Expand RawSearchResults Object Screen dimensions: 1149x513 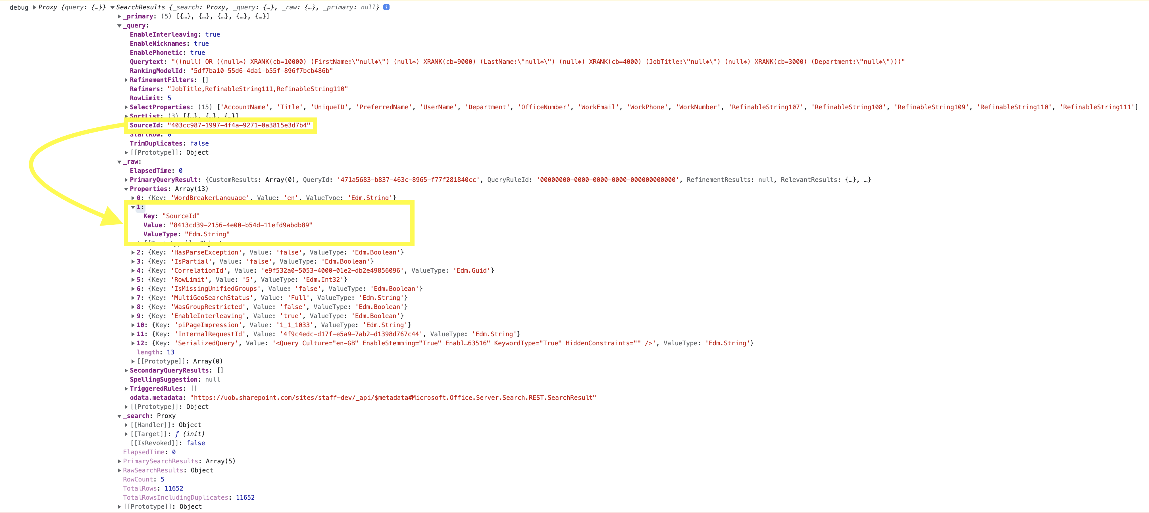(120, 471)
